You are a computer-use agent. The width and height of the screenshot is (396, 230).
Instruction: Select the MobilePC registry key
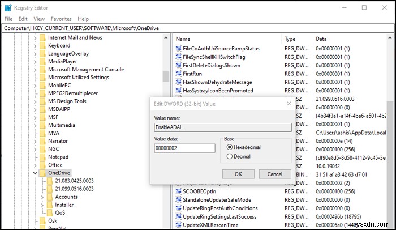point(59,86)
